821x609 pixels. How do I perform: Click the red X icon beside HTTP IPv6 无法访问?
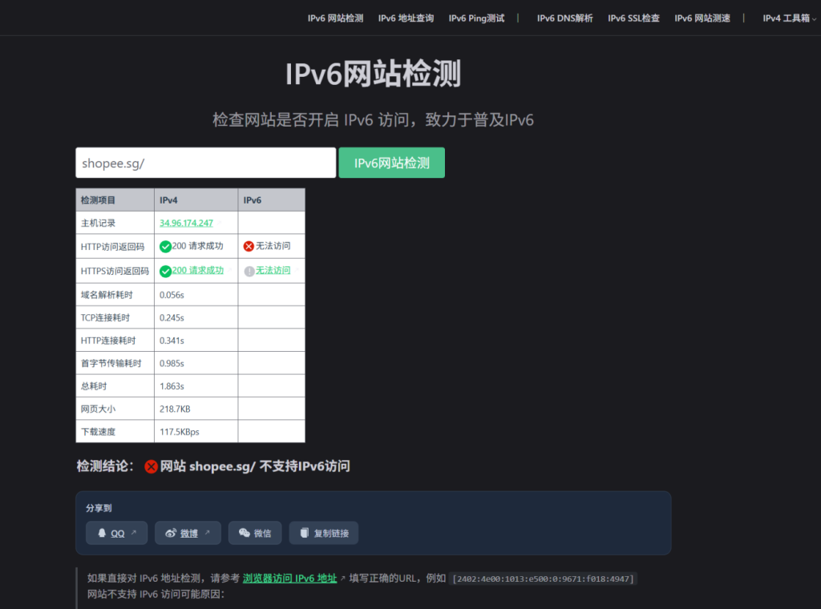point(249,246)
